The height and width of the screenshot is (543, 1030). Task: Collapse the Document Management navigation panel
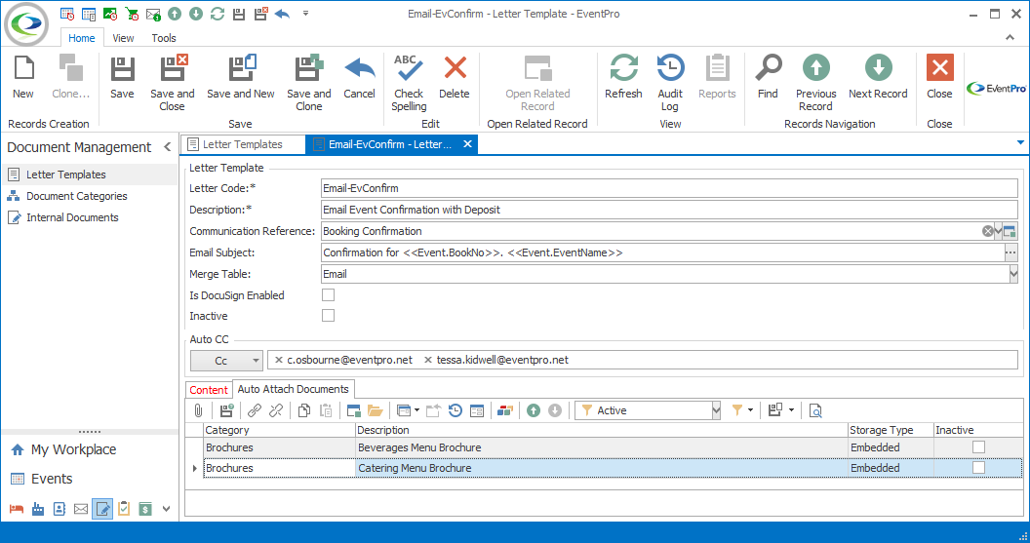[168, 147]
